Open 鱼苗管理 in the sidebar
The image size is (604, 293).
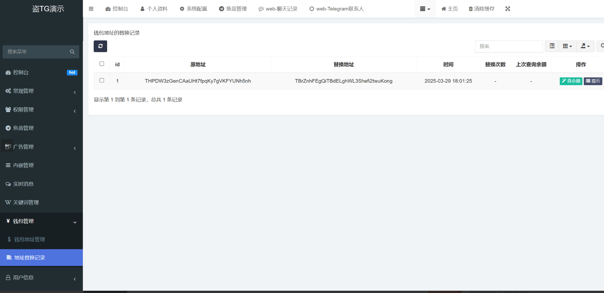coord(41,128)
